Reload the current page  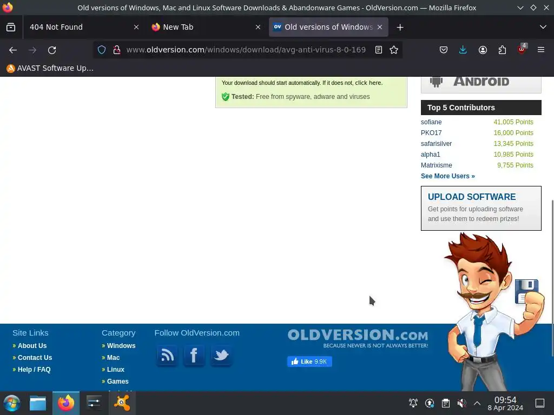point(52,50)
